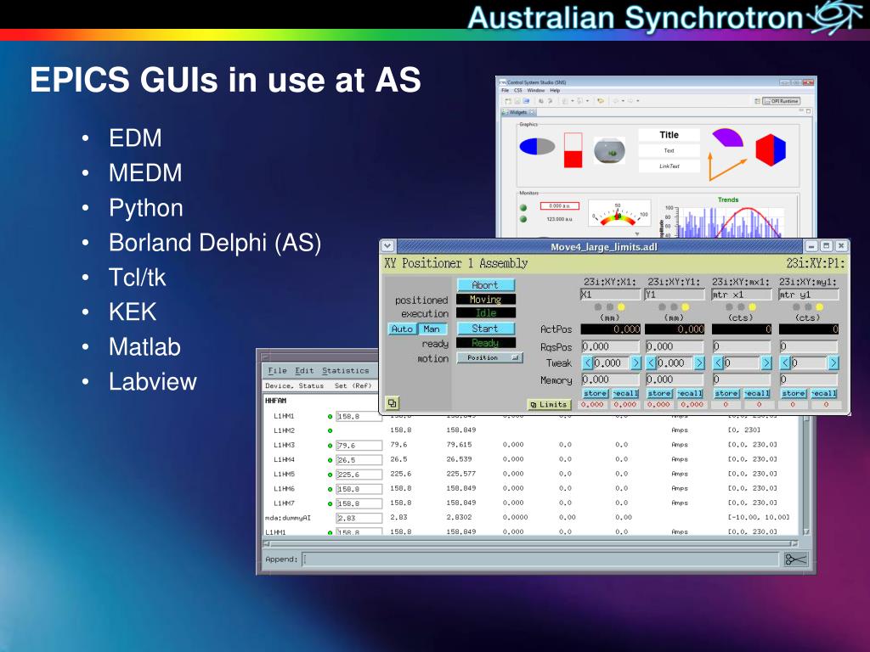The image size is (870, 652).
Task: Click the yellow tag toolbar icon in CSS
Action: pyautogui.click(x=600, y=101)
